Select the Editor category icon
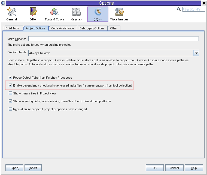Screen dimensions: 207x175 pyautogui.click(x=33, y=14)
